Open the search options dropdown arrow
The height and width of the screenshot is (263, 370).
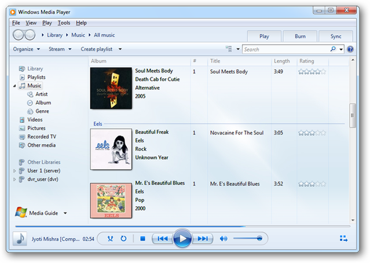point(341,49)
